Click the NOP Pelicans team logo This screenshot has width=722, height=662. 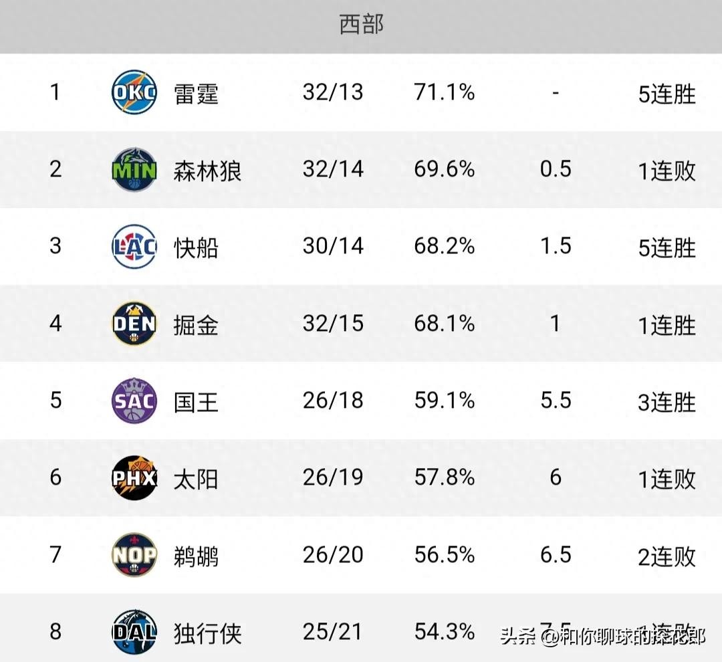134,555
